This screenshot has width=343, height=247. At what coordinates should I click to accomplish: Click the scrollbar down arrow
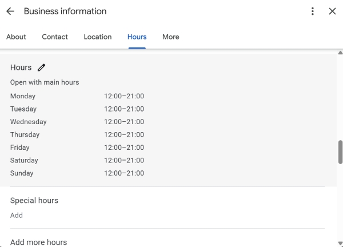pyautogui.click(x=340, y=243)
